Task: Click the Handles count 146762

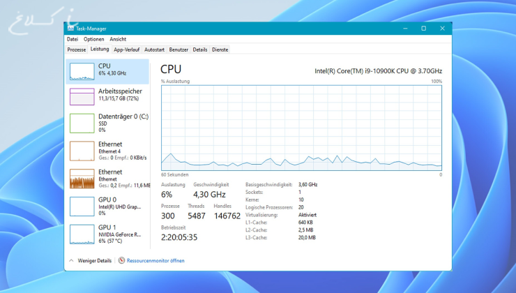Action: [x=227, y=216]
